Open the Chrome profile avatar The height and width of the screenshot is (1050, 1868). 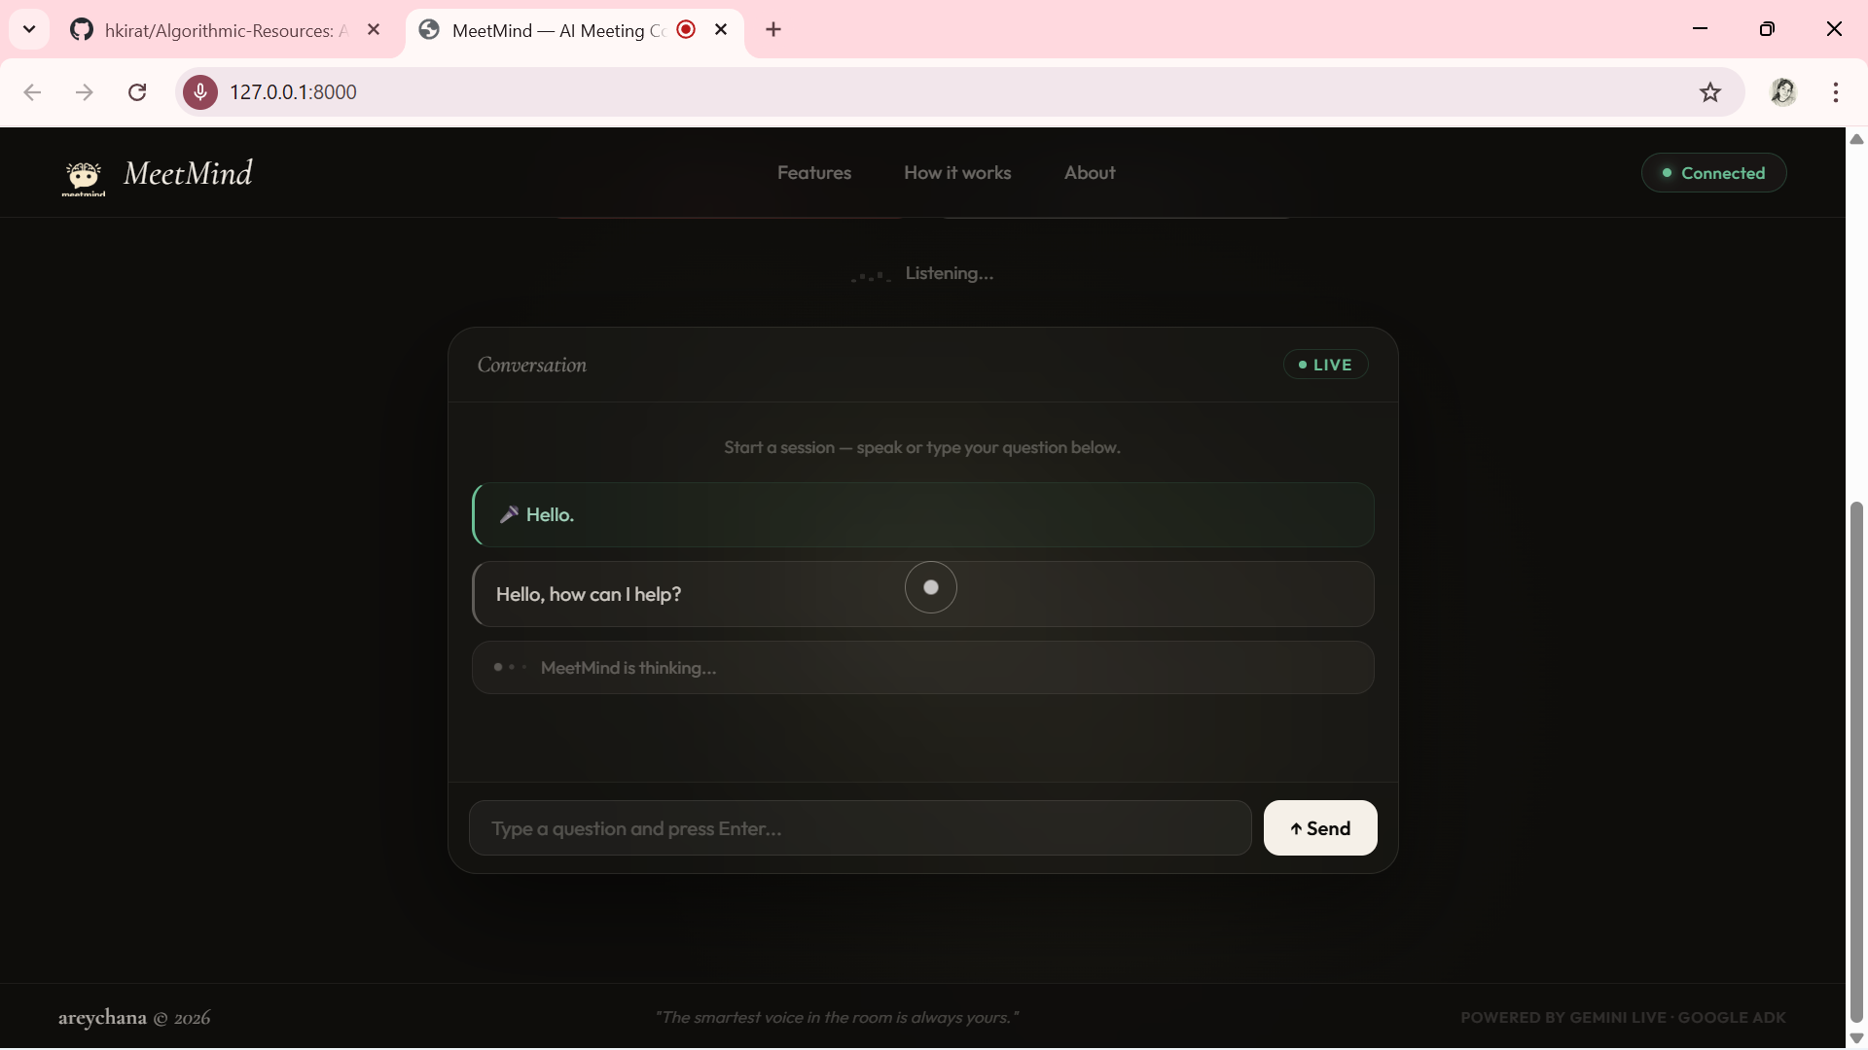pyautogui.click(x=1783, y=92)
